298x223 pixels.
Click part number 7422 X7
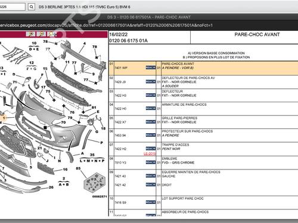click(x=120, y=122)
